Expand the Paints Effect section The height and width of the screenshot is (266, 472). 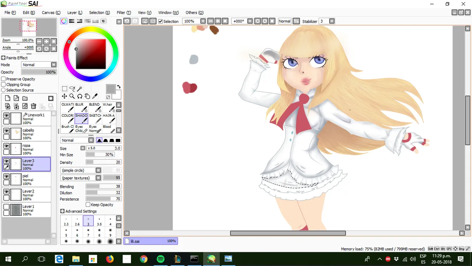point(3,58)
